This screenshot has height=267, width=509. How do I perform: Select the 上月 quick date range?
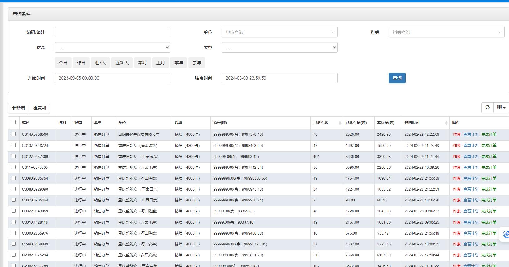tap(161, 63)
